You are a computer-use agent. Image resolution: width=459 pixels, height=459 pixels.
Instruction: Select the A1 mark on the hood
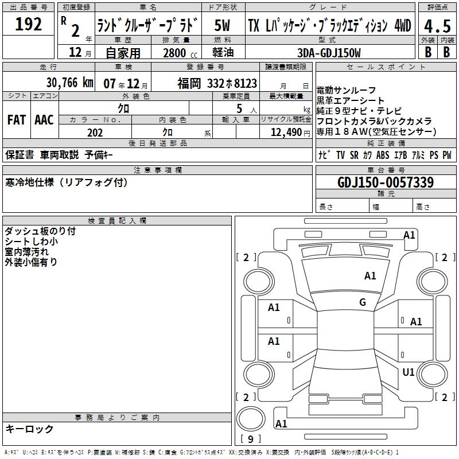[x=370, y=276]
